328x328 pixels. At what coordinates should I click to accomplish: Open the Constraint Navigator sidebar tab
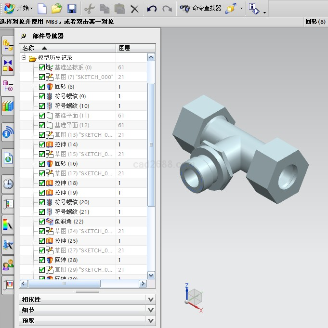tap(8, 65)
